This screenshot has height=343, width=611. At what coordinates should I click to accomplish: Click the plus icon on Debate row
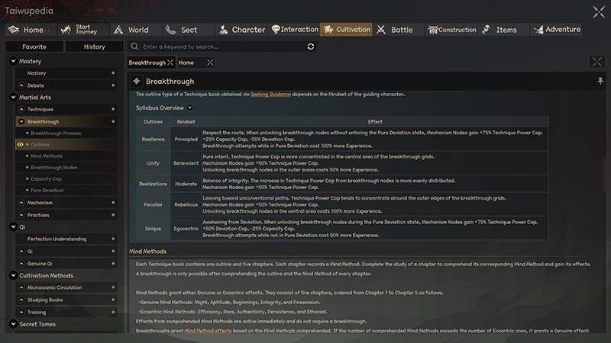113,85
